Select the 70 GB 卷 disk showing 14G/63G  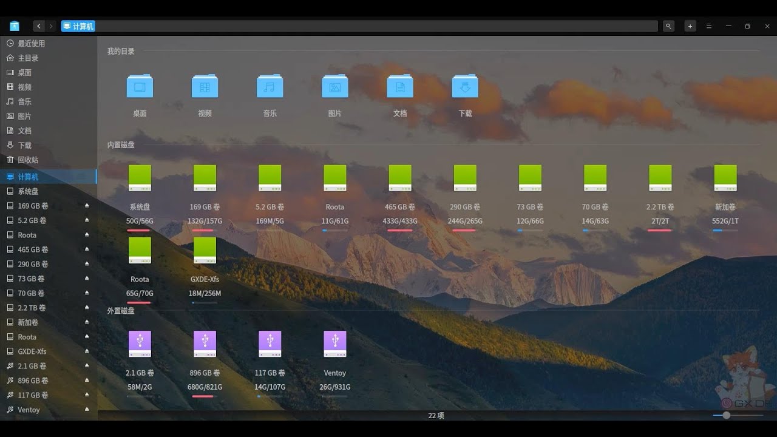point(595,178)
